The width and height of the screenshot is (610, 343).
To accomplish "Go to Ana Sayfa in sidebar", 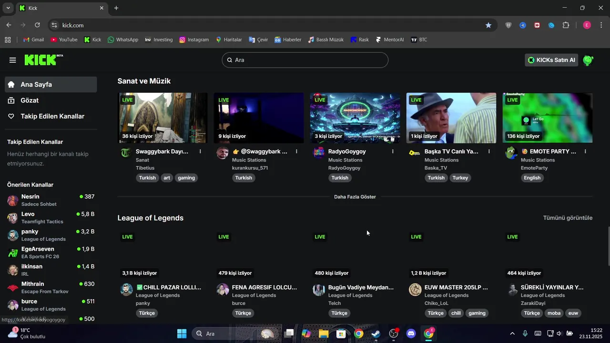I will click(x=51, y=84).
